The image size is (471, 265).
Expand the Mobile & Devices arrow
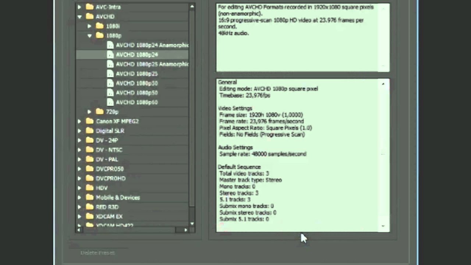pyautogui.click(x=79, y=198)
